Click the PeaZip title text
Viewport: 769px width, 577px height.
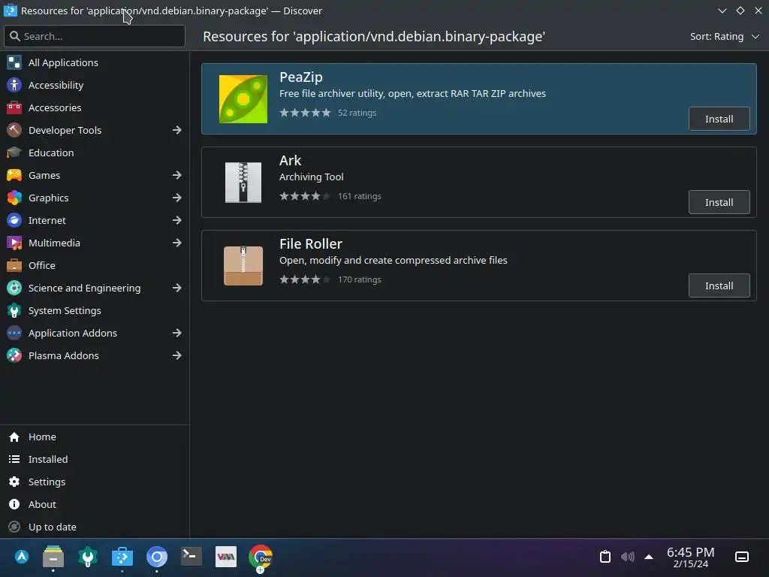click(x=300, y=77)
